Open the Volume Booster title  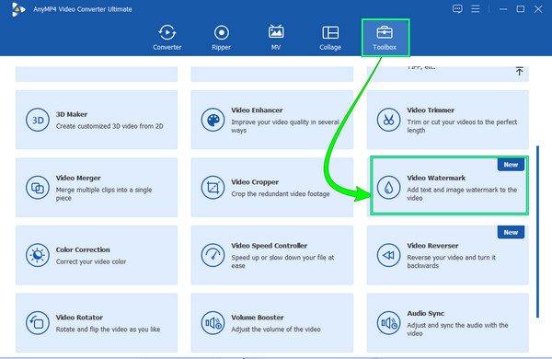click(x=258, y=318)
